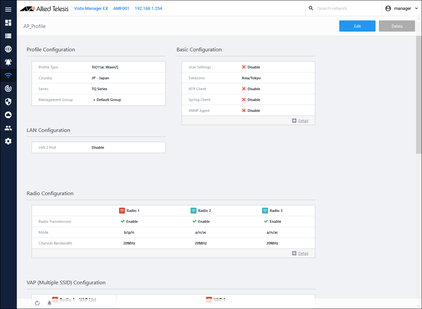Open the user management people icon
Screen dimensions: 422x309
(8, 128)
